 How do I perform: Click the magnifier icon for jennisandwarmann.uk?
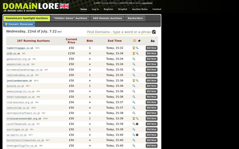click(x=137, y=80)
